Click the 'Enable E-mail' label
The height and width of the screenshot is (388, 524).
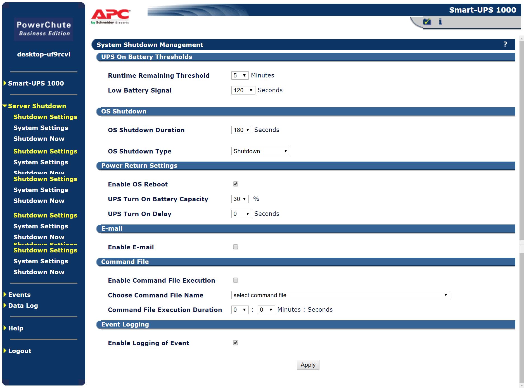pos(131,247)
